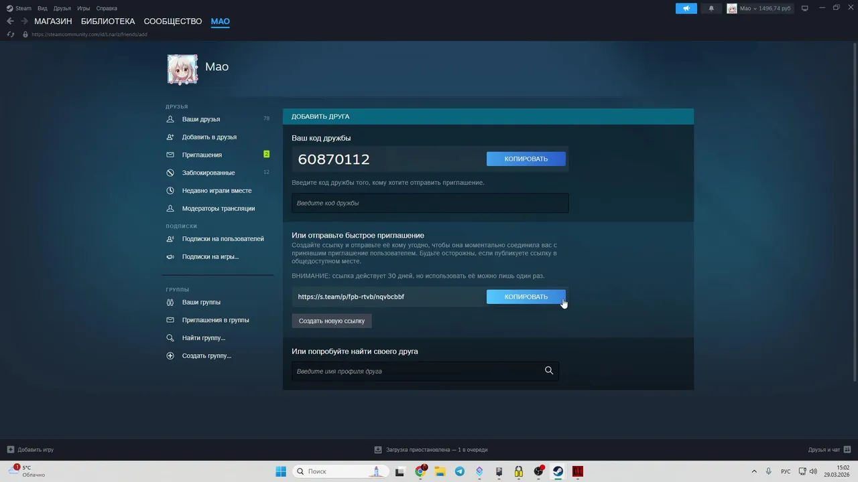Open Приглашения link
Screen dimensions: 858x482
coord(202,155)
